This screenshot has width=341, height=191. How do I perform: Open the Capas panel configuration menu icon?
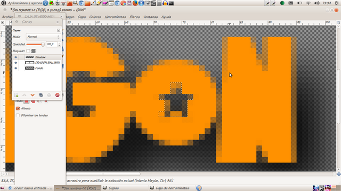(59, 30)
